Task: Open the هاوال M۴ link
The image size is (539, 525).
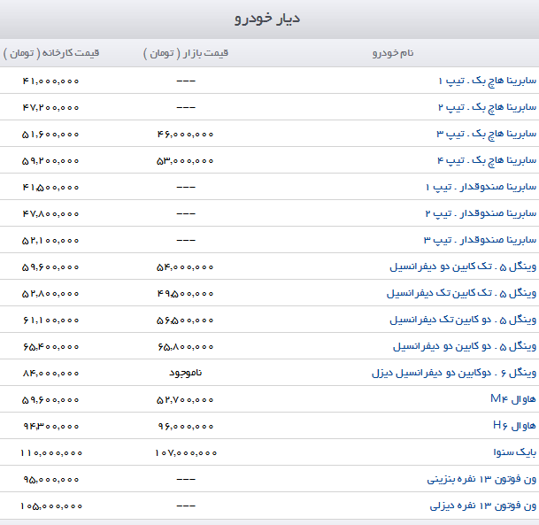Action: [x=513, y=399]
